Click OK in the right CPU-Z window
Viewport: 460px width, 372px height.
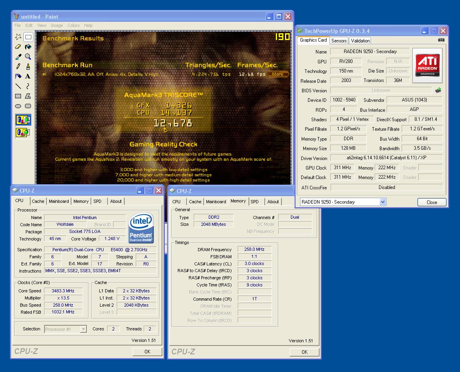305,352
